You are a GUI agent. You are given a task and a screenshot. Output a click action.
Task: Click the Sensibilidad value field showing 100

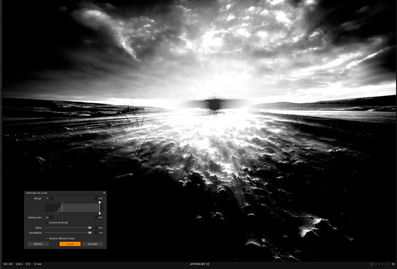100,232
